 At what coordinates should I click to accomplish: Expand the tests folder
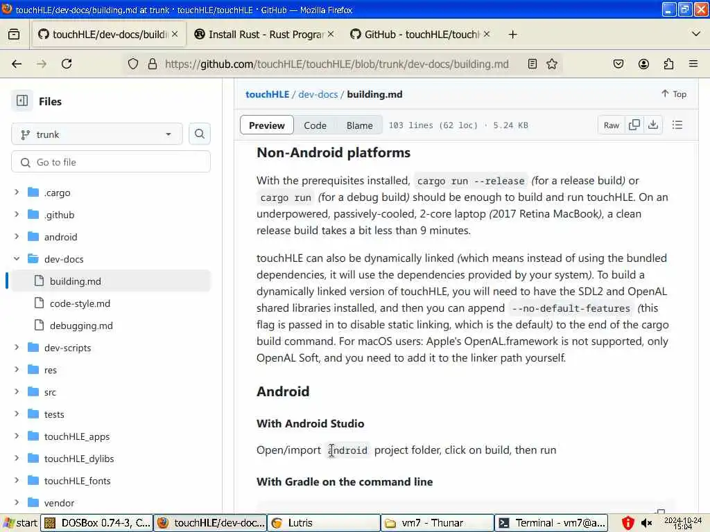[17, 414]
